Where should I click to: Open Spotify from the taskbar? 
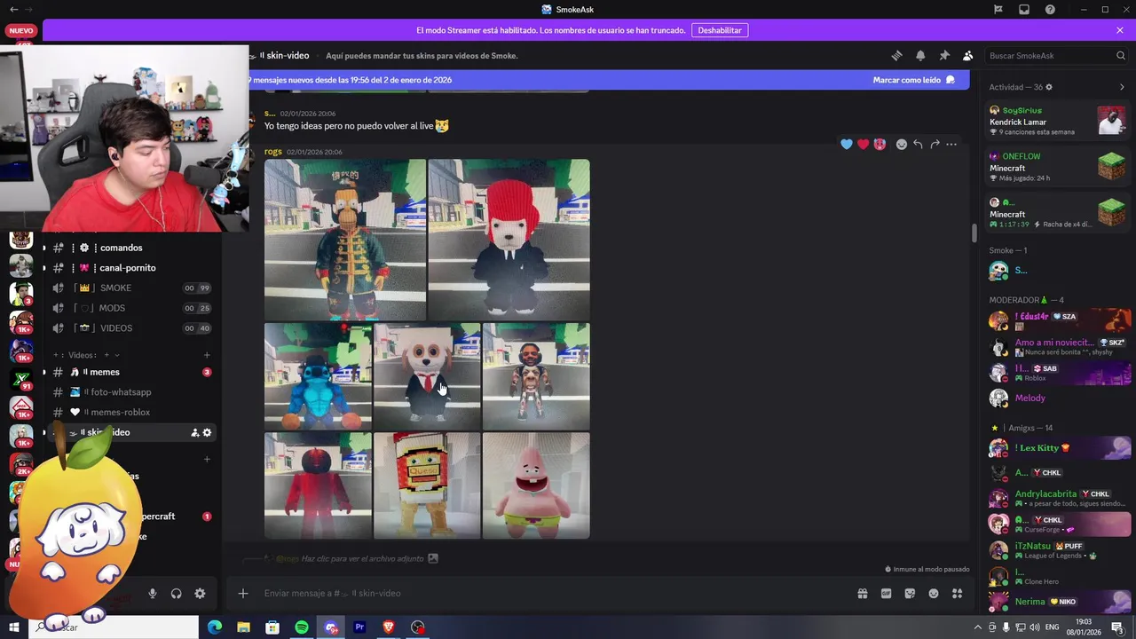(302, 627)
